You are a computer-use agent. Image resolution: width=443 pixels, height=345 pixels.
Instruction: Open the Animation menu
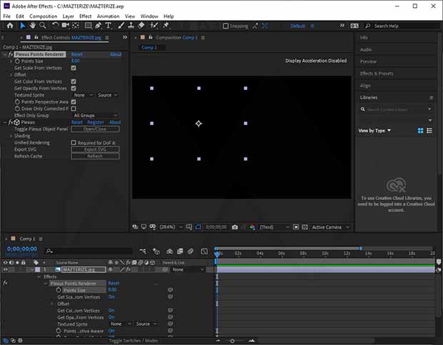coord(108,16)
